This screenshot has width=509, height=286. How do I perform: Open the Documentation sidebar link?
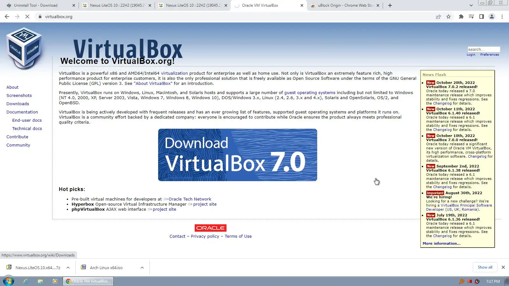click(22, 112)
